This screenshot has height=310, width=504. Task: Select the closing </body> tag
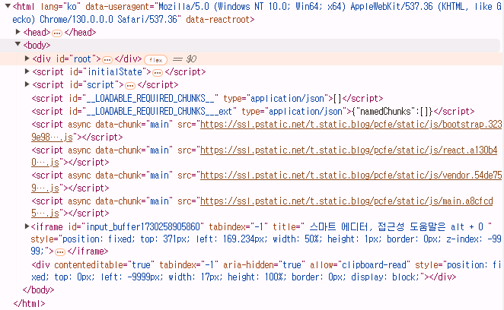(39, 289)
